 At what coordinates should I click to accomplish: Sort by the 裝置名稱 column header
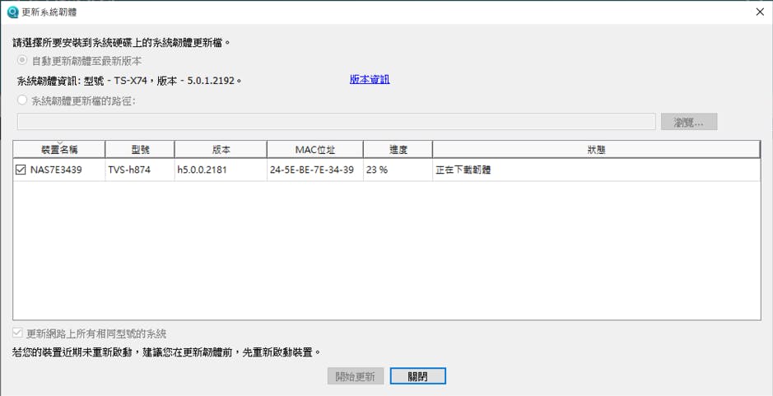point(58,150)
